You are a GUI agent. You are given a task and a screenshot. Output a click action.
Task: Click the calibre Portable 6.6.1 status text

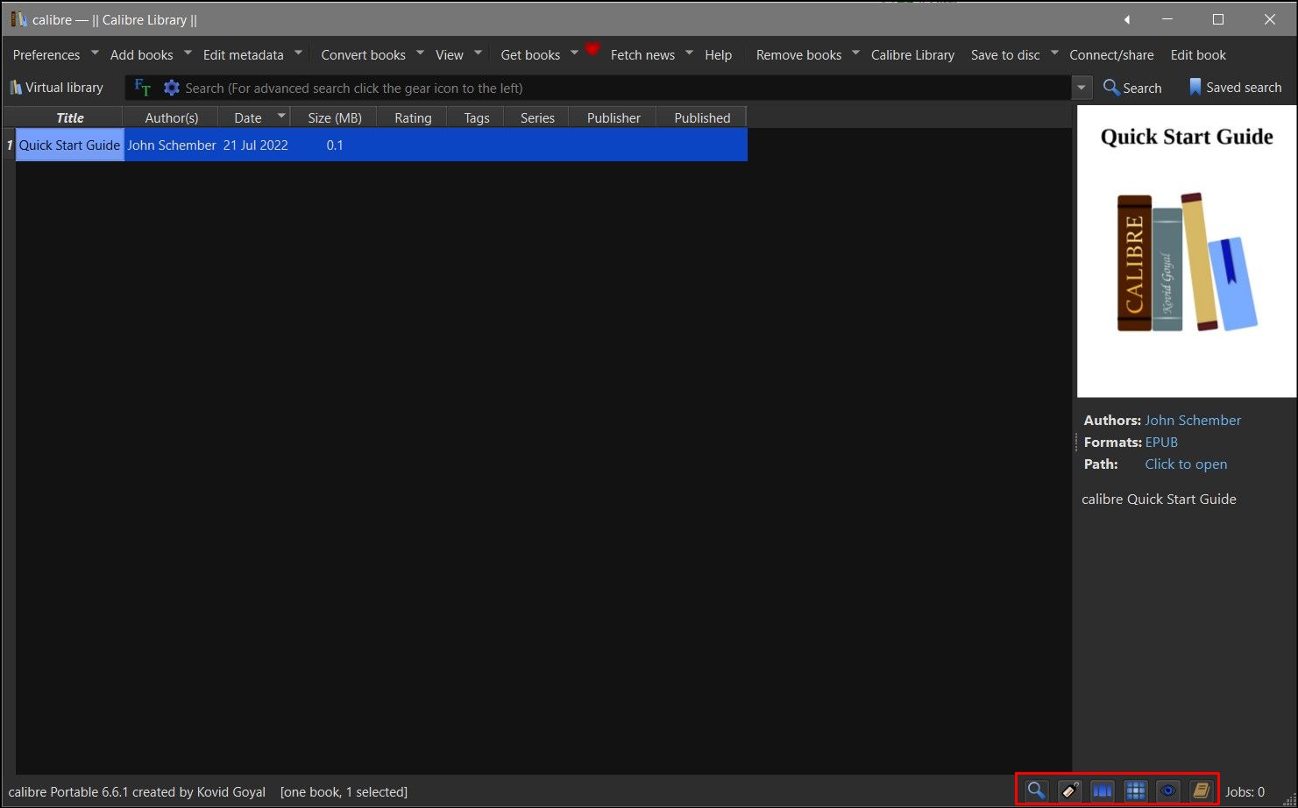[137, 791]
